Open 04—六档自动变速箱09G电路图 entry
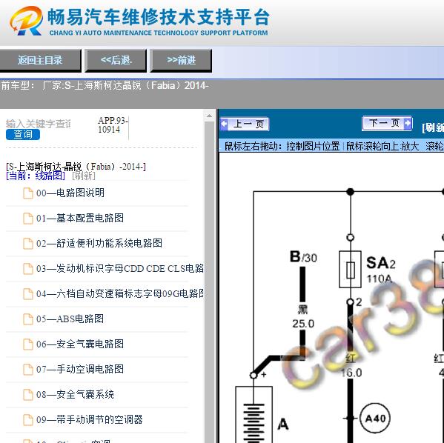The width and height of the screenshot is (444, 443). coord(120,293)
